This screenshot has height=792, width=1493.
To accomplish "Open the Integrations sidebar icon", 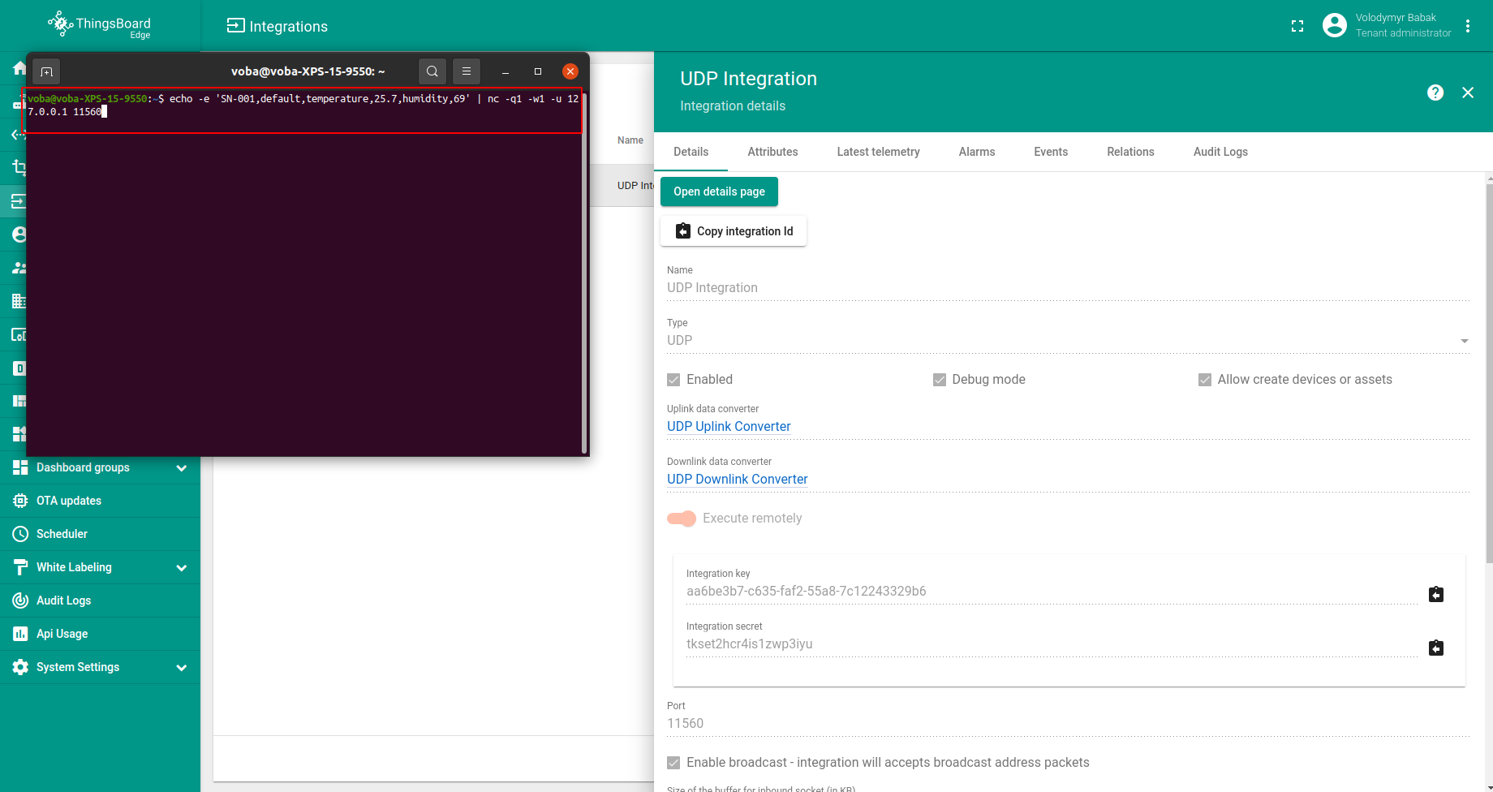I will [x=18, y=201].
